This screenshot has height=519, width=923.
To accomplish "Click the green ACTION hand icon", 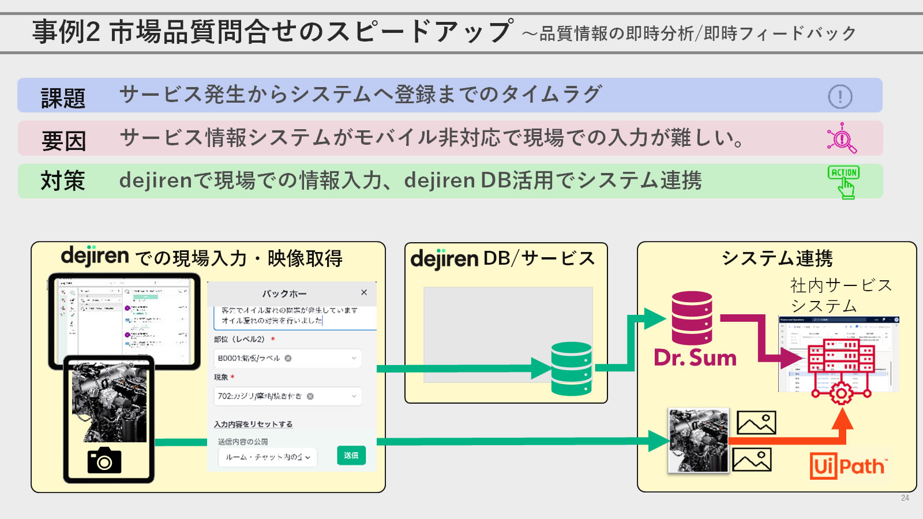I will point(843,182).
